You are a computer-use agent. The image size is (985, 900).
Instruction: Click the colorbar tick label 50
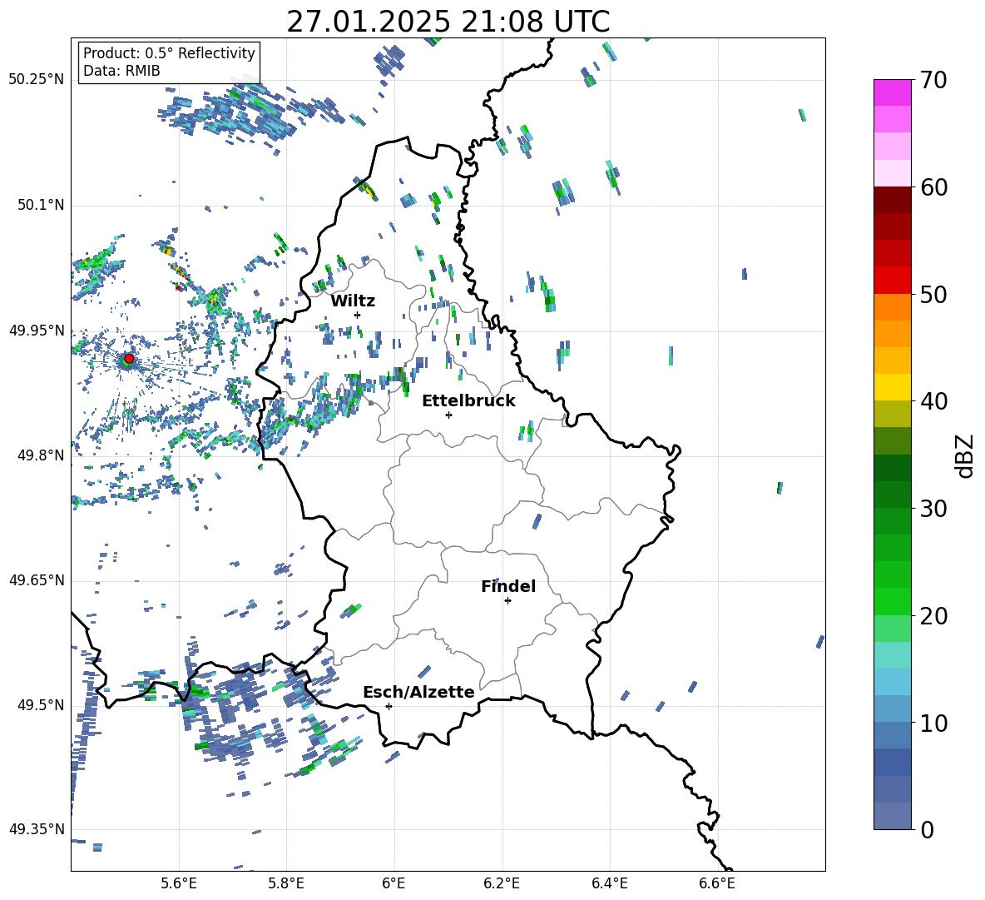coord(933,295)
